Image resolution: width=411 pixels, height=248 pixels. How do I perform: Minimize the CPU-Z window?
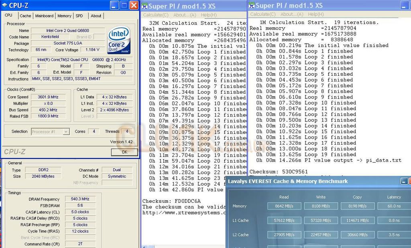click(114, 5)
